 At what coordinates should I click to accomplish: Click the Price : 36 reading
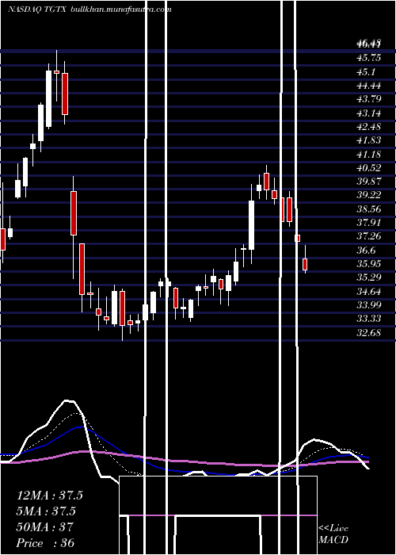[45, 543]
